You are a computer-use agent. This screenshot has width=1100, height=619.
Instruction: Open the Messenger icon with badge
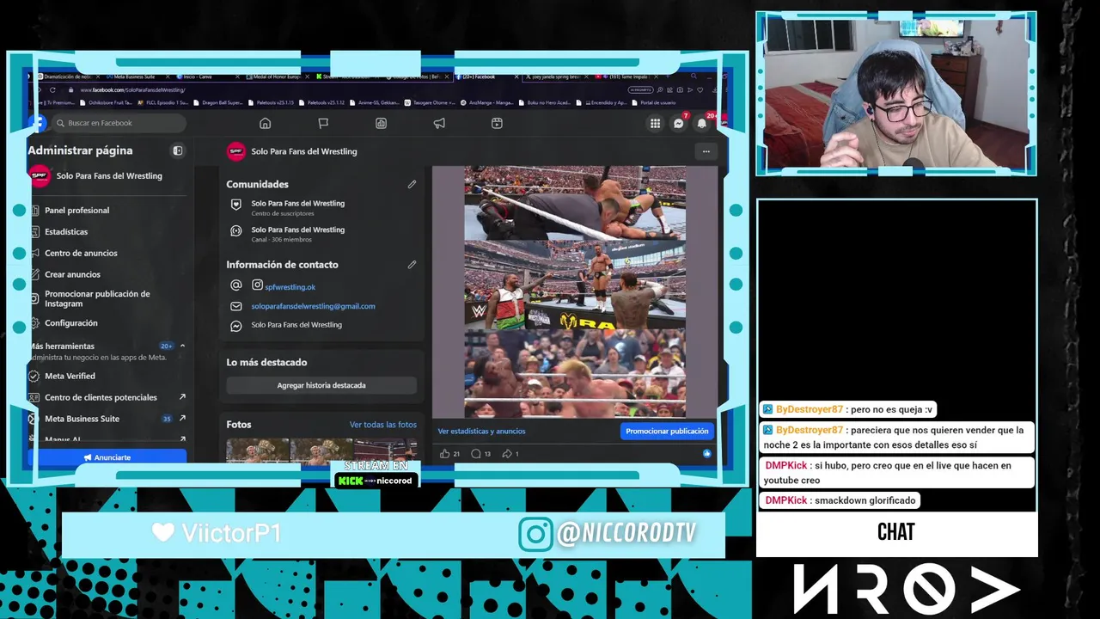(x=678, y=123)
